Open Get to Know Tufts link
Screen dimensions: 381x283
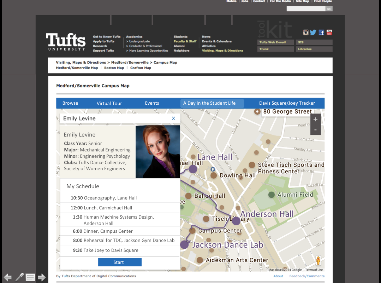click(107, 37)
